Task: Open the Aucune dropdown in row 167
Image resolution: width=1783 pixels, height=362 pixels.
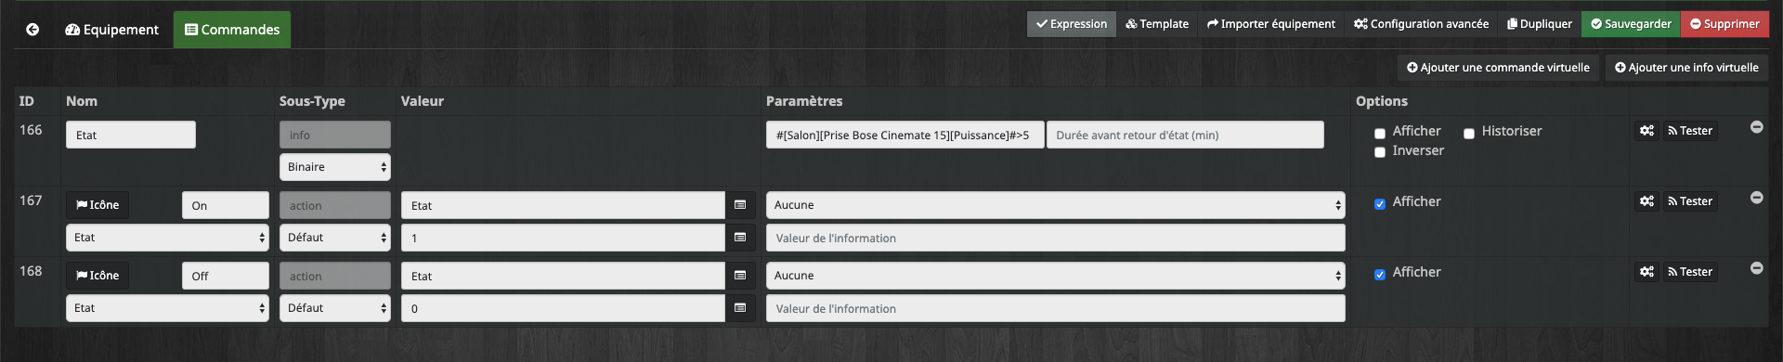Action: coord(1056,205)
